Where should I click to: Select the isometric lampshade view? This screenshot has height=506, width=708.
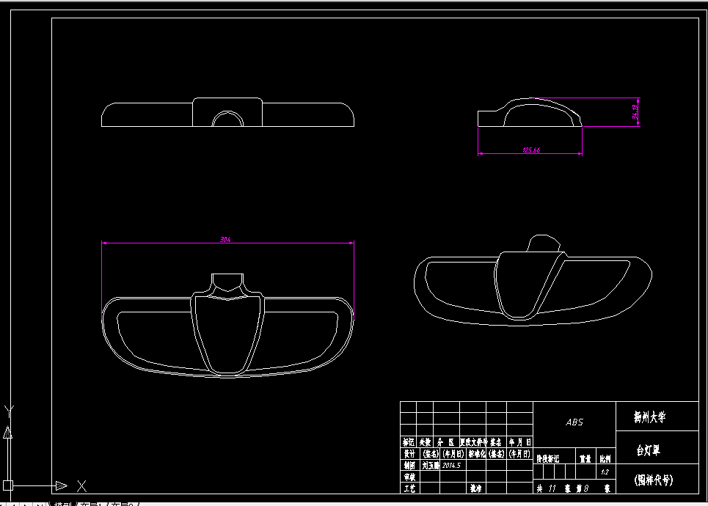point(533,280)
